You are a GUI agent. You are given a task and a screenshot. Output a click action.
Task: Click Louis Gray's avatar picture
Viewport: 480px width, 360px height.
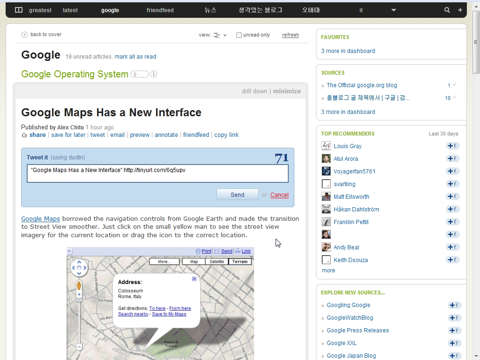click(326, 146)
